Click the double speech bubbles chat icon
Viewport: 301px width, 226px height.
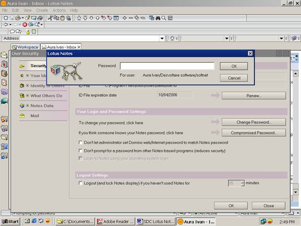(19, 31)
